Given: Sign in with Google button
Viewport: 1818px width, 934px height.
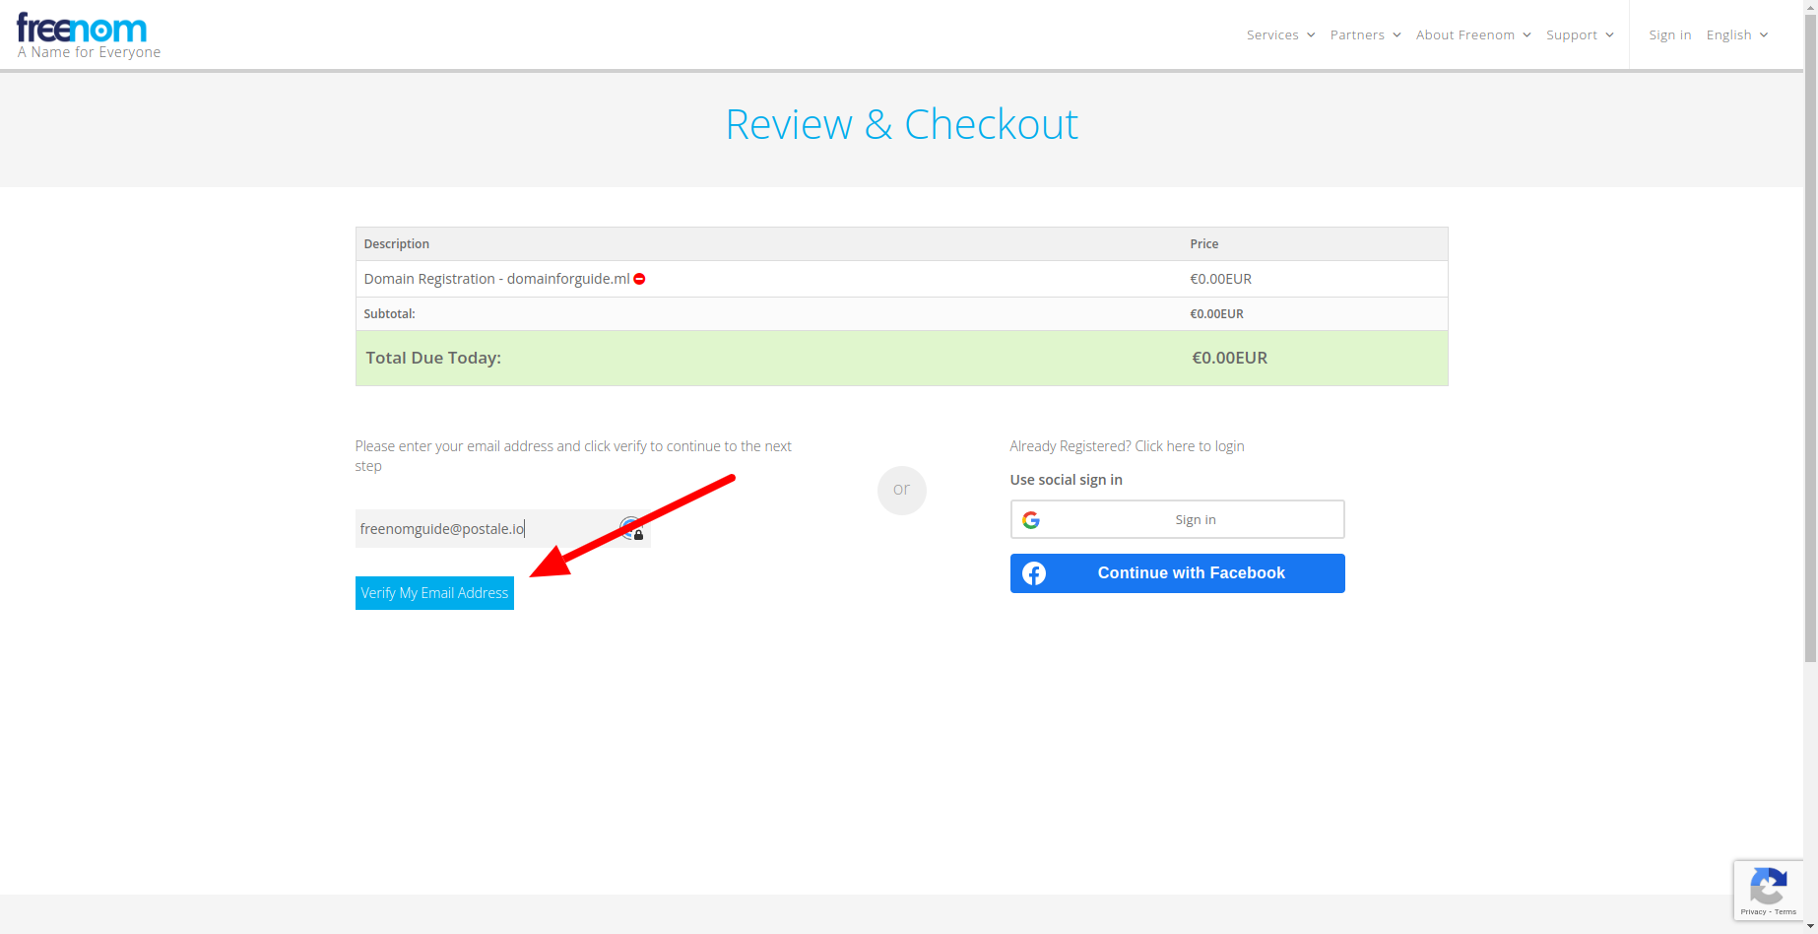Looking at the screenshot, I should [1177, 519].
